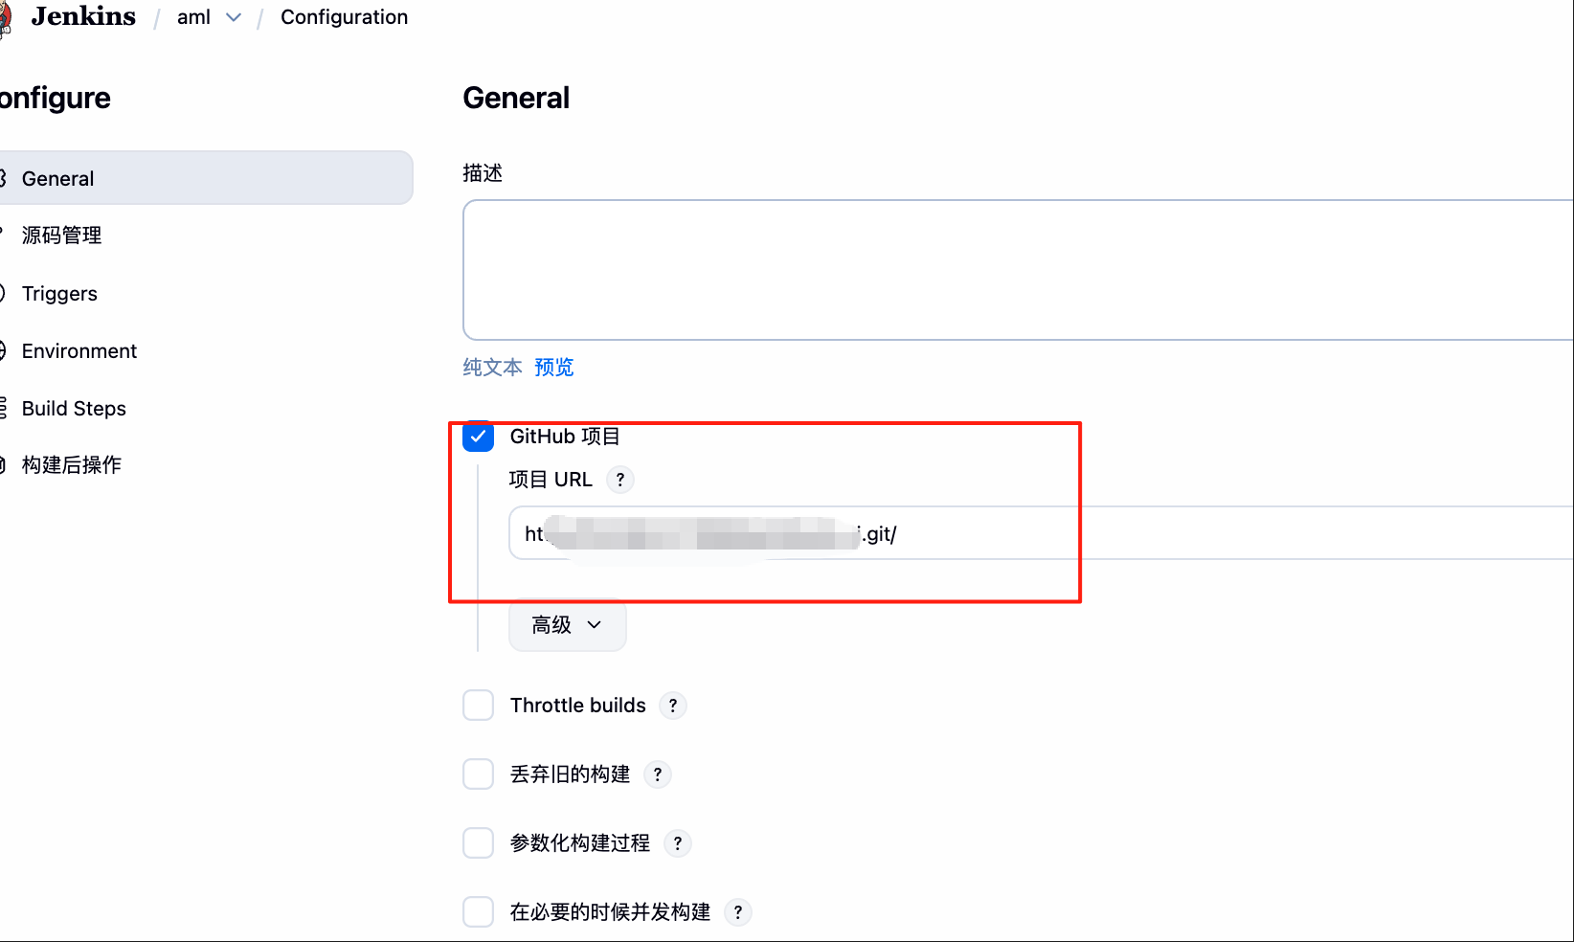Uncheck the GitHub 项目 checkbox
1574x942 pixels.
tap(478, 437)
